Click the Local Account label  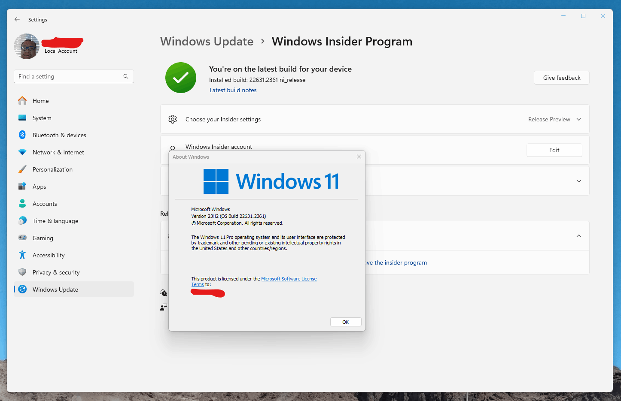[61, 51]
